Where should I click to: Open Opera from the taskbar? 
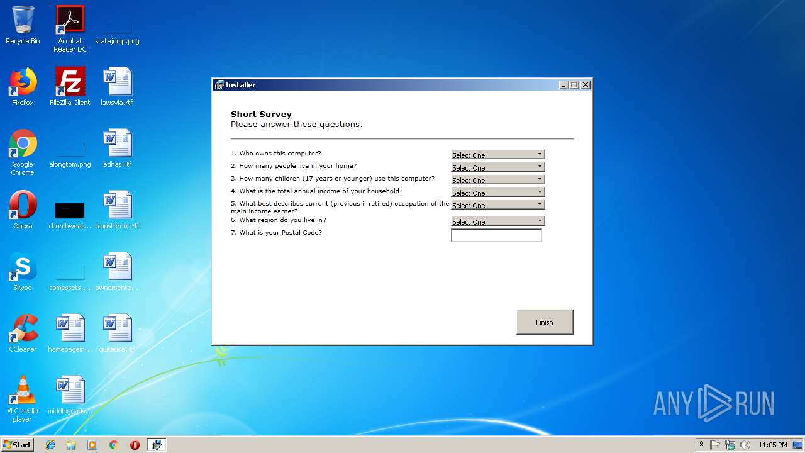tap(135, 445)
